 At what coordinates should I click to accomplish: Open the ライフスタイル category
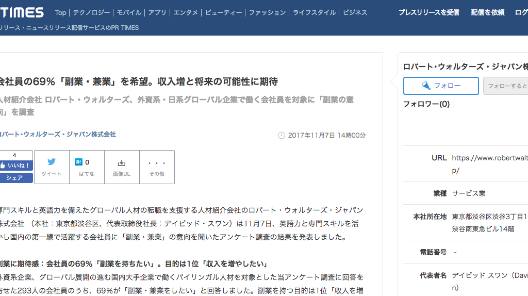click(x=314, y=12)
